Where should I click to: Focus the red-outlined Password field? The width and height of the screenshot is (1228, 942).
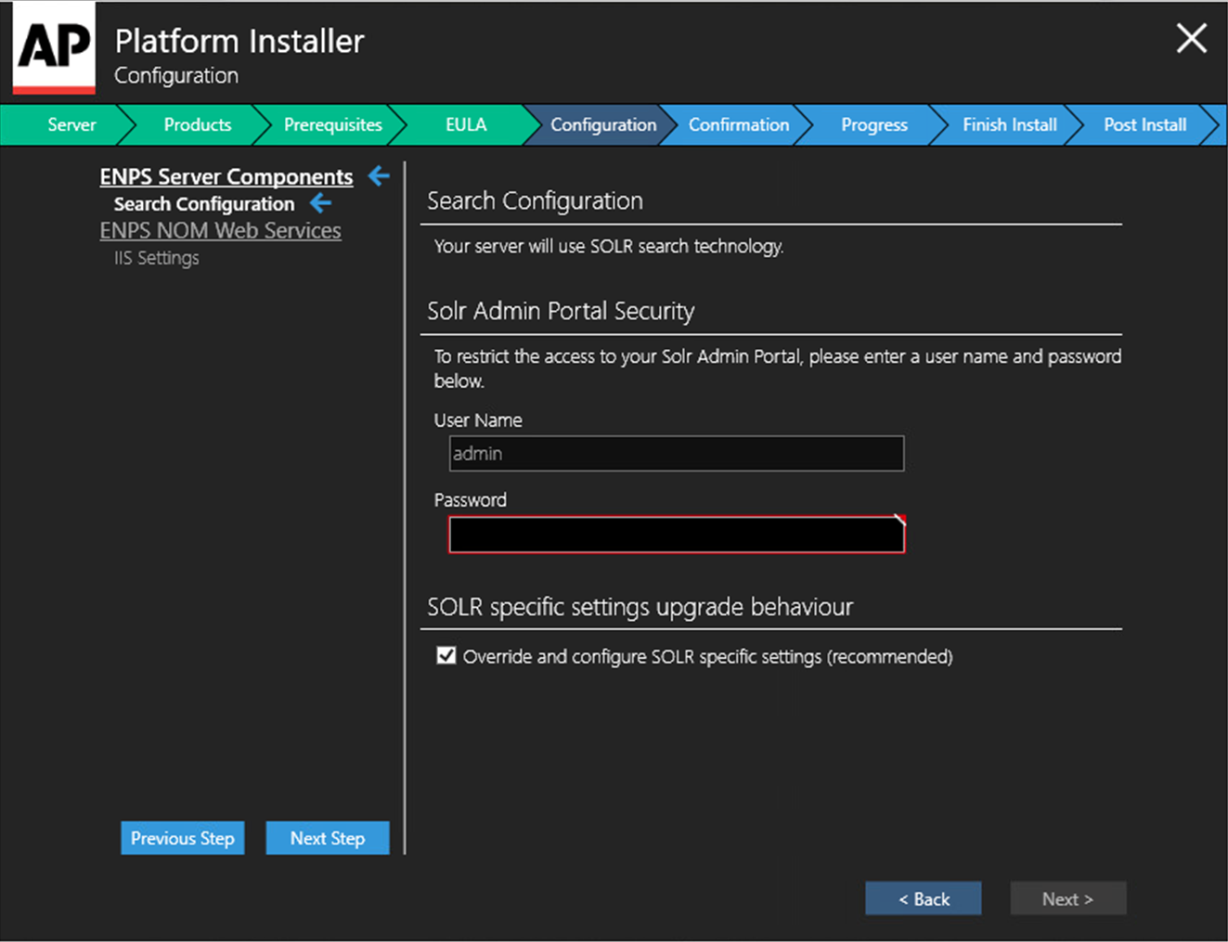(677, 535)
